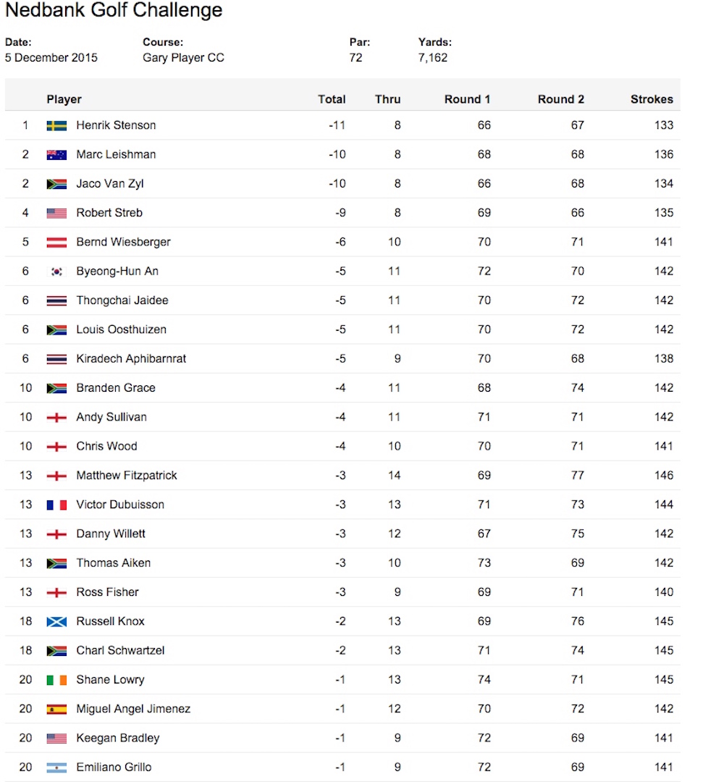Click the Thai flag beside Thongchai Jaidee
The width and height of the screenshot is (703, 782).
[x=56, y=300]
